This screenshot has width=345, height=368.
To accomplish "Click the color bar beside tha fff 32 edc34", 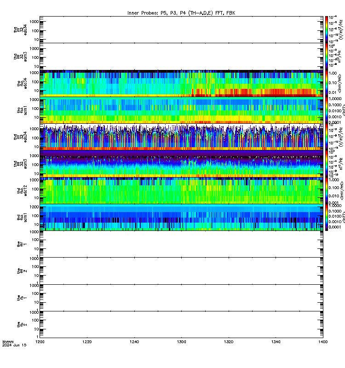I will click(327, 30).
